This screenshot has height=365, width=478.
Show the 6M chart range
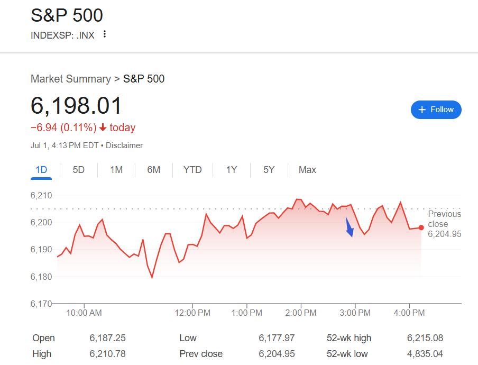(154, 170)
